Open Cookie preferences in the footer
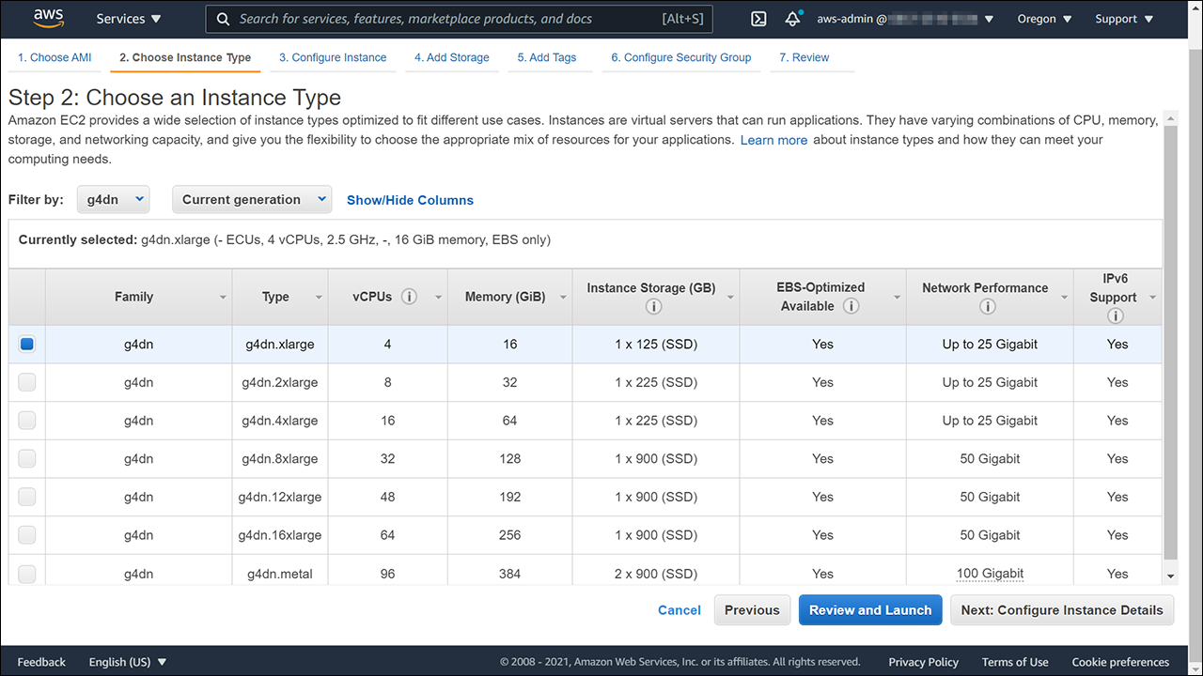The image size is (1203, 676). coord(1120,662)
